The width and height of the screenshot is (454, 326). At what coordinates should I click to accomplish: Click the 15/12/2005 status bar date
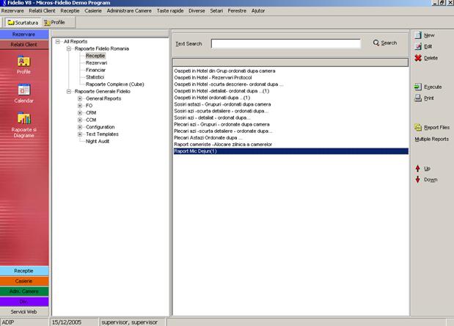click(66, 322)
